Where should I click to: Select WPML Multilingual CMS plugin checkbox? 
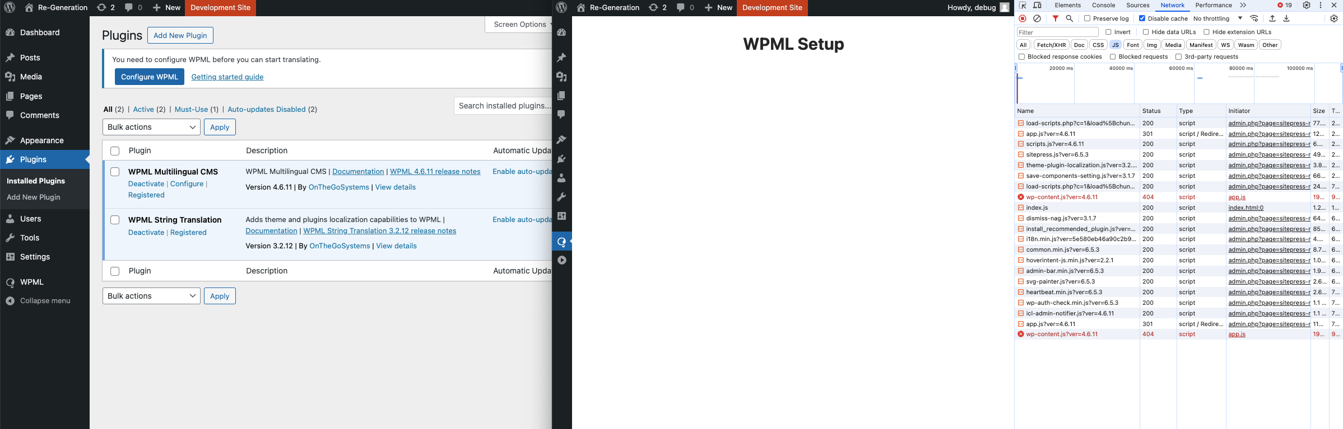coord(115,172)
